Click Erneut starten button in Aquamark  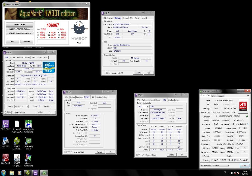(x=20, y=25)
